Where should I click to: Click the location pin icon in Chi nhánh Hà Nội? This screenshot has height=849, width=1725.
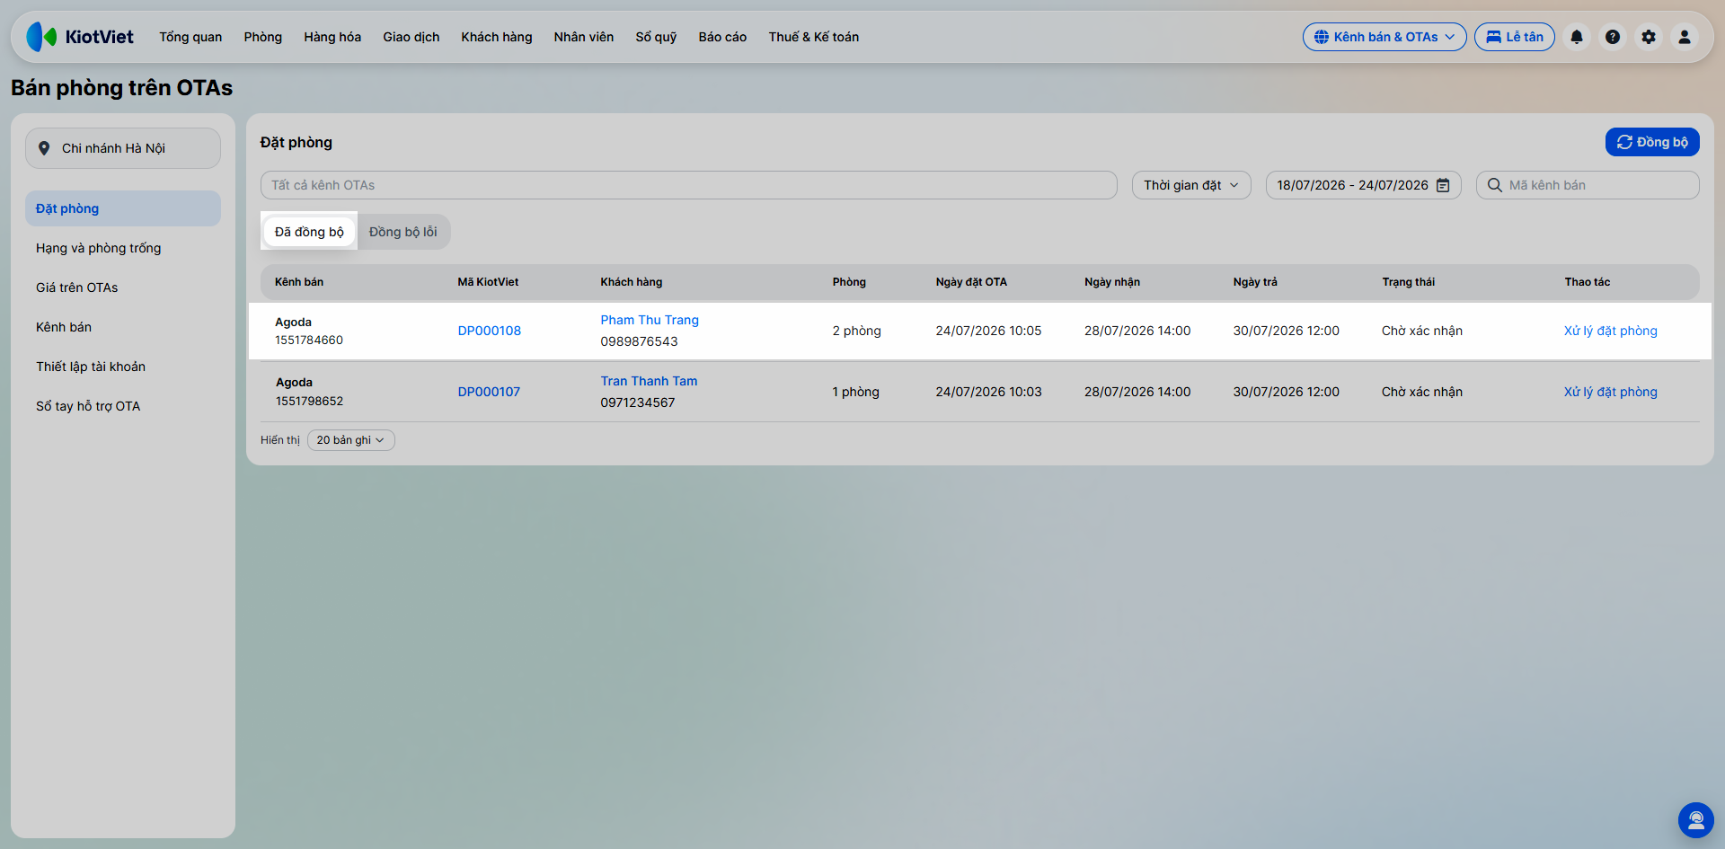44,148
